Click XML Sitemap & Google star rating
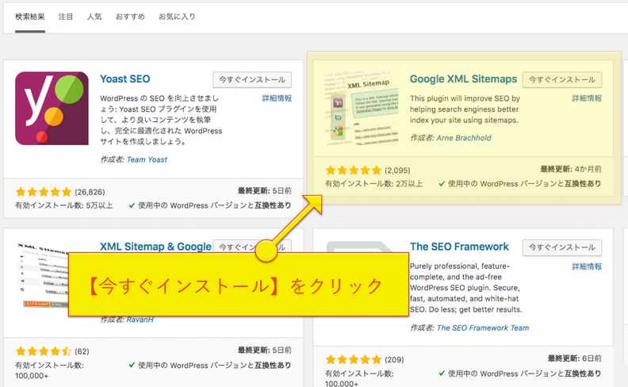628x387 pixels. [44, 351]
